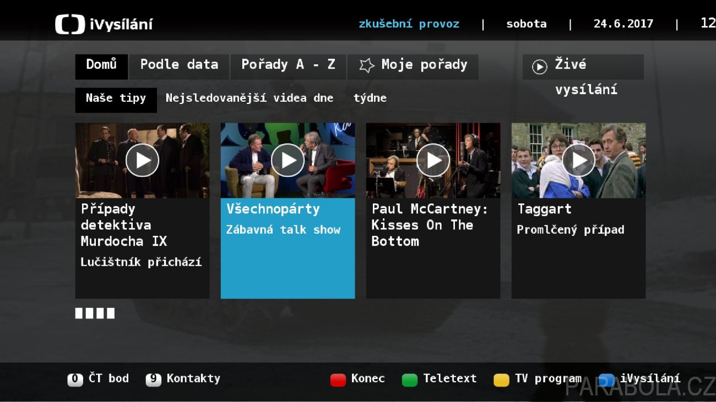The height and width of the screenshot is (402, 716).
Task: Play Paul McCartney: Kisses On The Bottom
Action: tap(433, 160)
